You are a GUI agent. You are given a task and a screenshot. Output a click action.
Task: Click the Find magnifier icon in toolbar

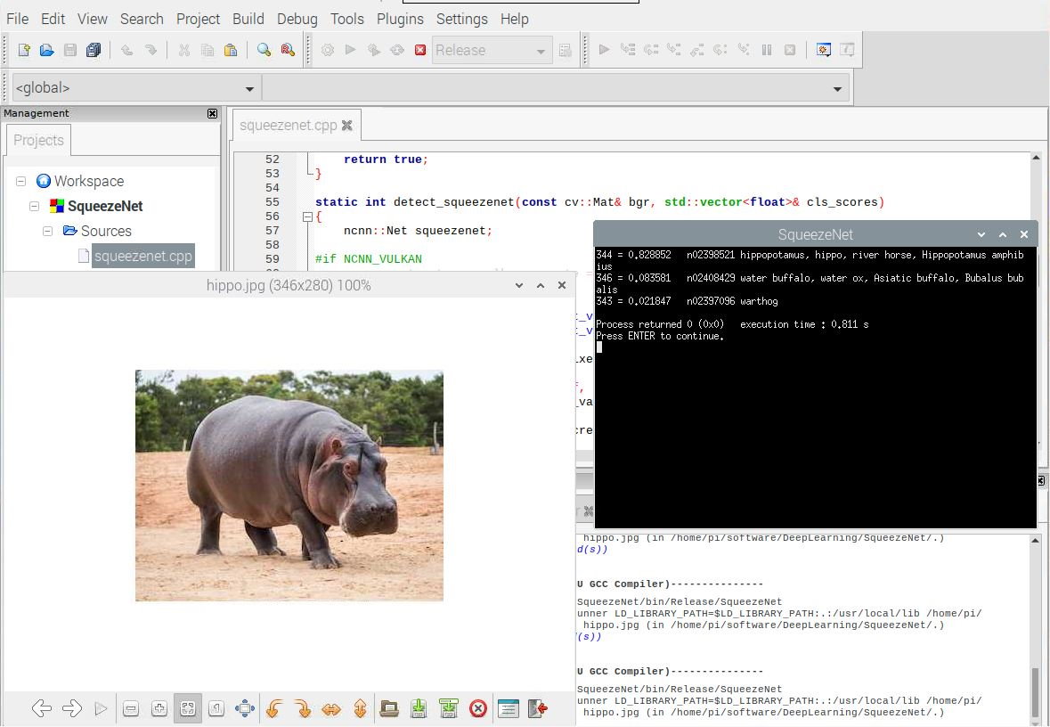(264, 51)
